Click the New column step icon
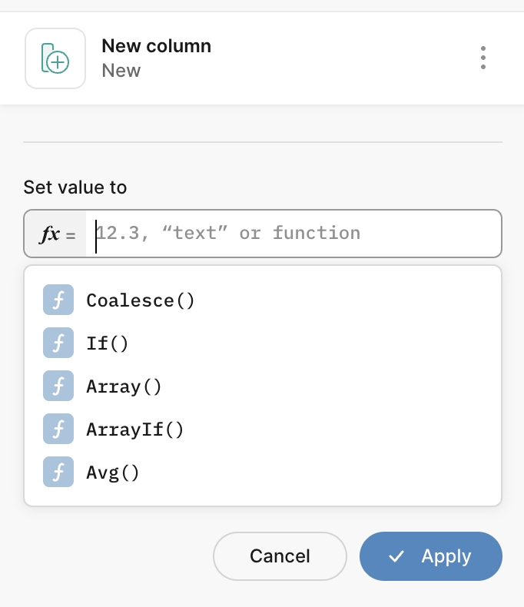The height and width of the screenshot is (607, 524). point(55,58)
